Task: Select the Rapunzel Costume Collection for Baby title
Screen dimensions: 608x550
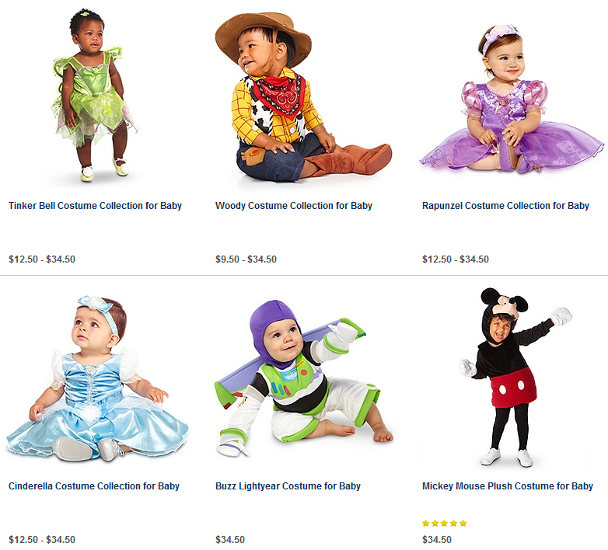Action: (x=505, y=206)
